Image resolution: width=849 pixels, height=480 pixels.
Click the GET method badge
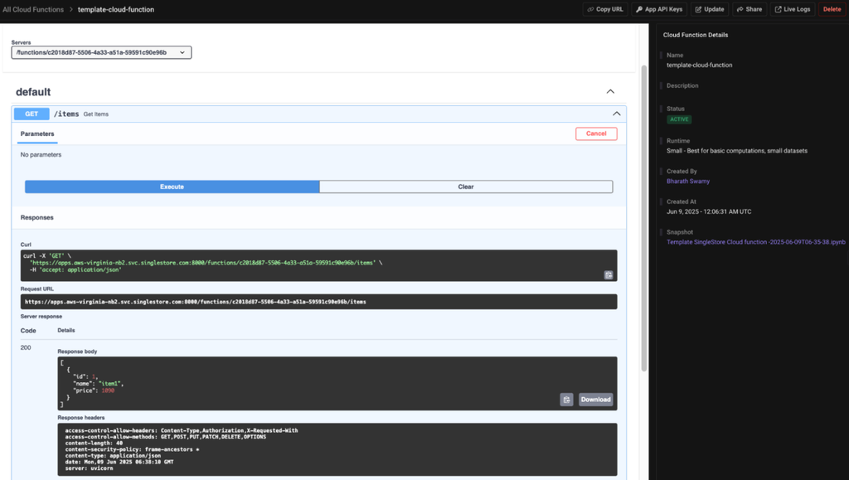[x=32, y=114]
